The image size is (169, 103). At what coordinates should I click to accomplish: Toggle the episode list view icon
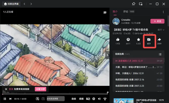click(160, 54)
